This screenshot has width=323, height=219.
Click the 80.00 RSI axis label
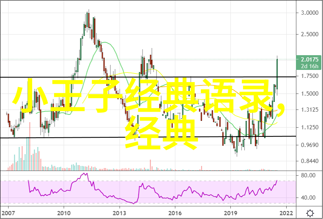[x=308, y=176]
